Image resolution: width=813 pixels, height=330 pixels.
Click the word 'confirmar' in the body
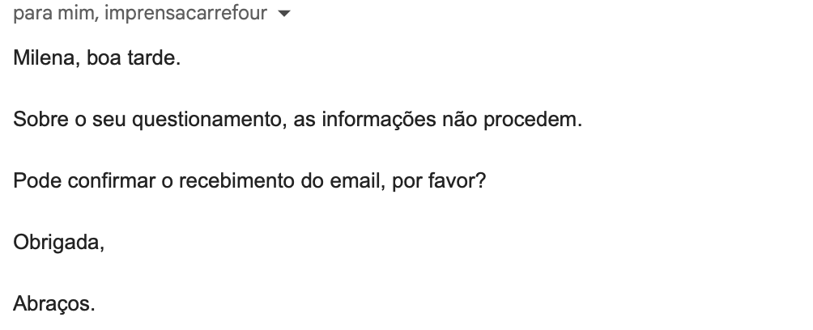point(102,180)
